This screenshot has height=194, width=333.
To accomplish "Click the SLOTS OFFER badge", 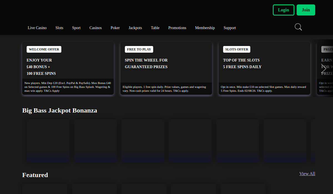I will click(x=237, y=49).
